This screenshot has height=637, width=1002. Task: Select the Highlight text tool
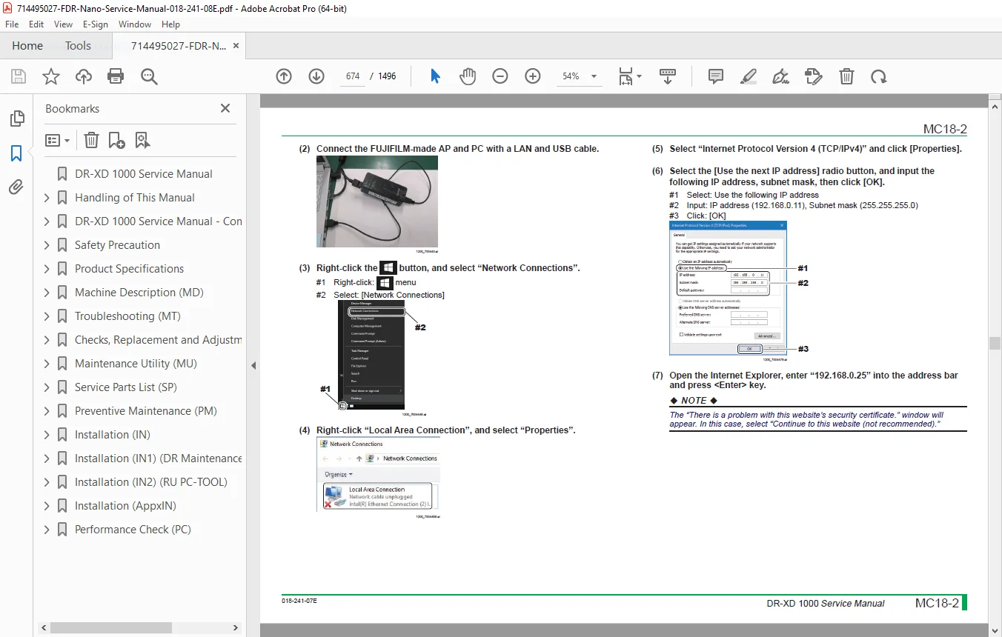pos(749,76)
